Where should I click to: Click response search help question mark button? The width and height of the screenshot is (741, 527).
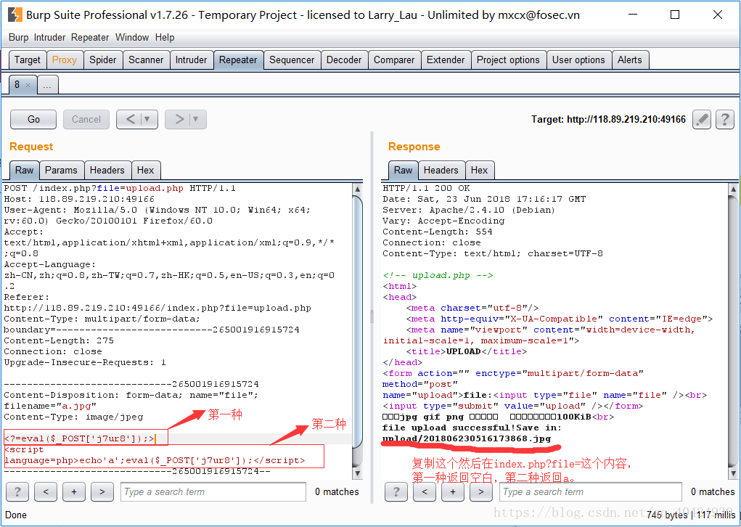[396, 491]
